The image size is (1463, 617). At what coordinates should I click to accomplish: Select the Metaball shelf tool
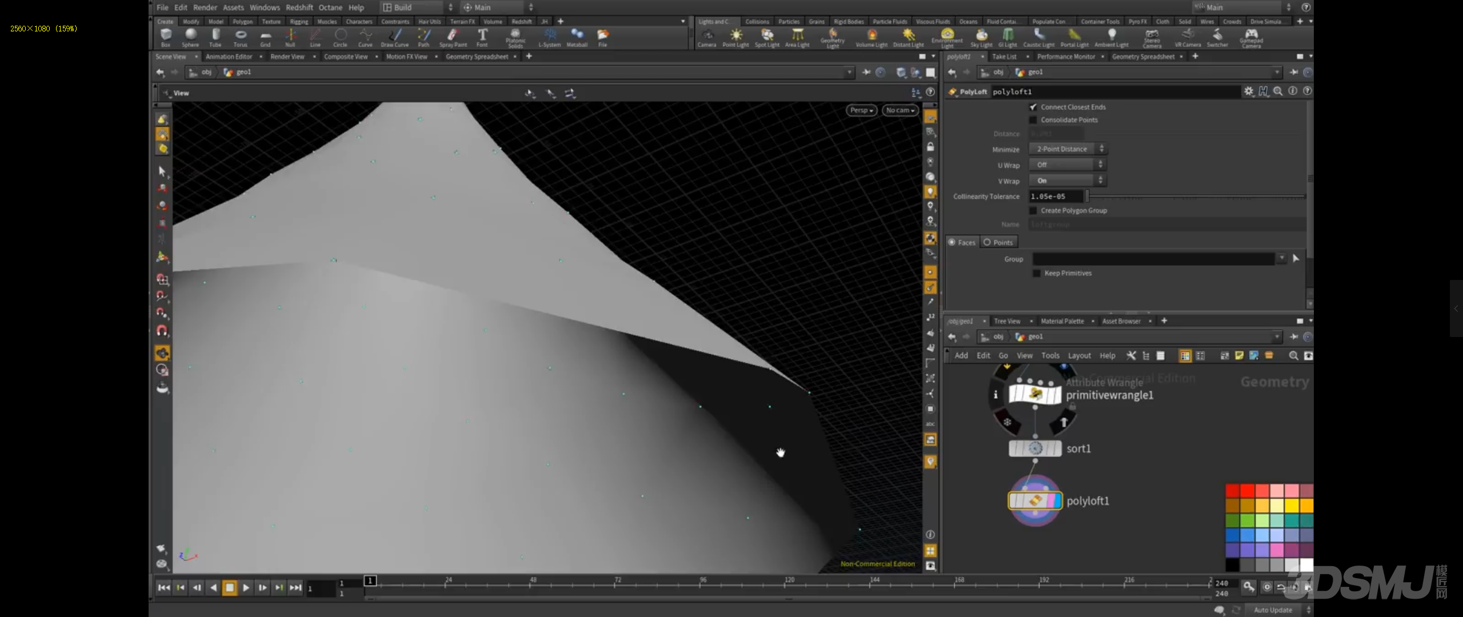pos(577,38)
